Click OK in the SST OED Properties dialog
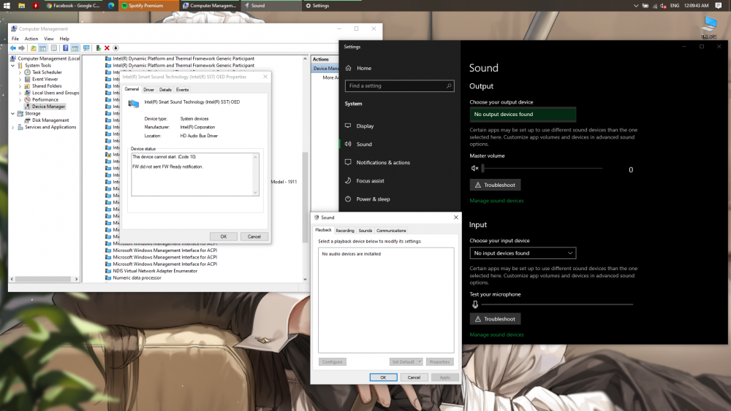Screen dimensions: 731x411 pyautogui.click(x=223, y=237)
